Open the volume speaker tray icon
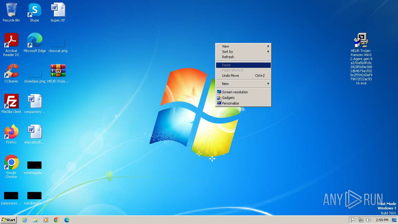Viewport: 398px width, 224px height. click(368, 220)
